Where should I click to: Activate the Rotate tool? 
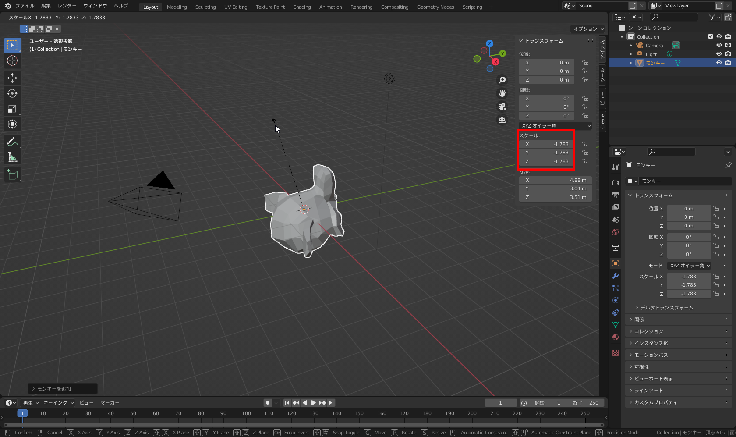tap(12, 93)
